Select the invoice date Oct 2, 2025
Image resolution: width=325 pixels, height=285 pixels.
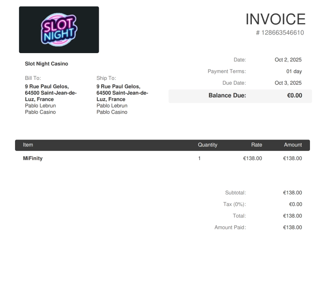click(x=288, y=60)
